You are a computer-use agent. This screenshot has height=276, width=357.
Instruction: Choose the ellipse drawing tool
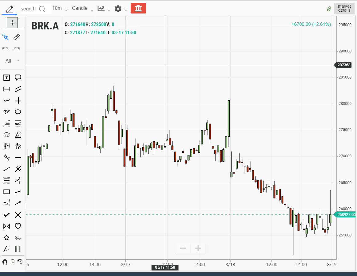(x=18, y=112)
